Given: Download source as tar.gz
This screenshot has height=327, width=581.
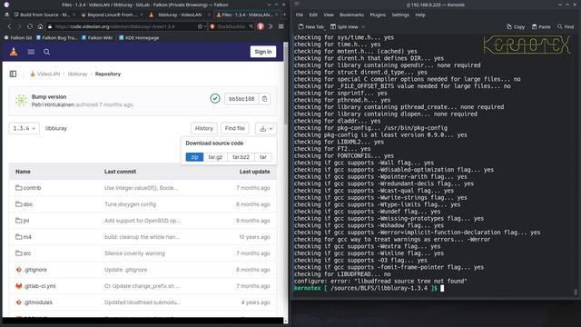Looking at the screenshot, I should 215,157.
